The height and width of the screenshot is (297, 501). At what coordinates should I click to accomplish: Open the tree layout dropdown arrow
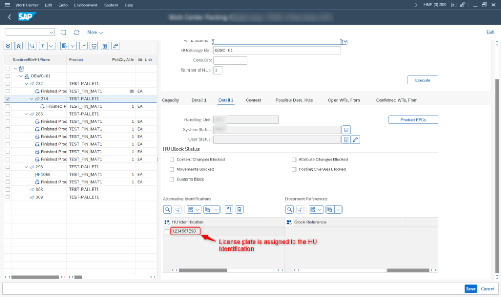(73, 46)
